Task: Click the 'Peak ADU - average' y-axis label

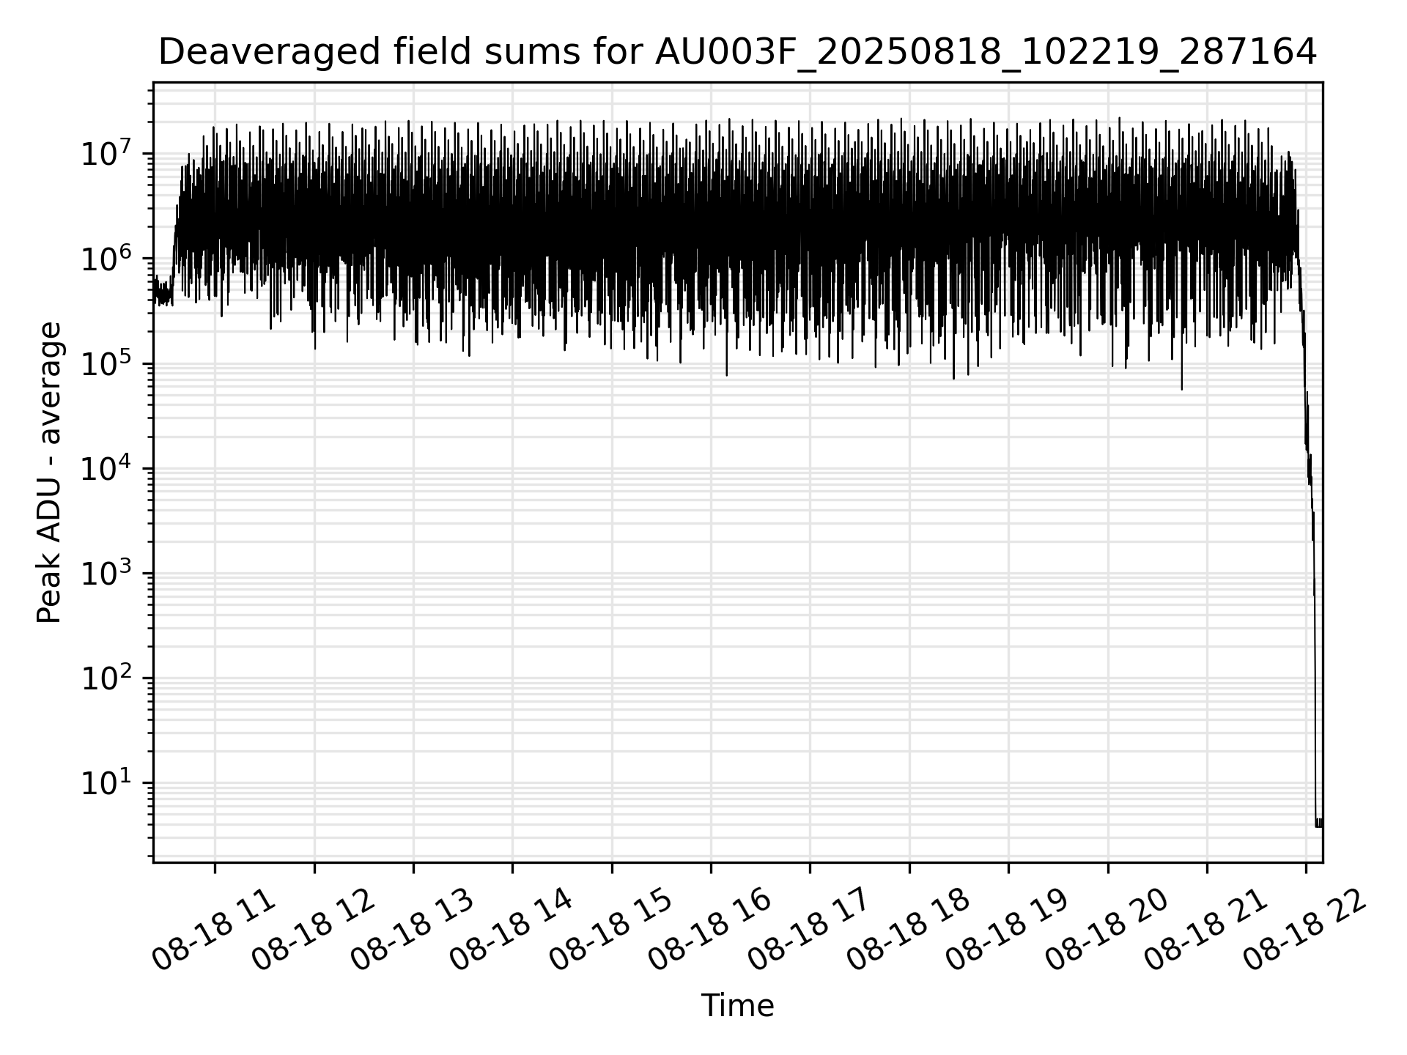Action: click(x=50, y=473)
